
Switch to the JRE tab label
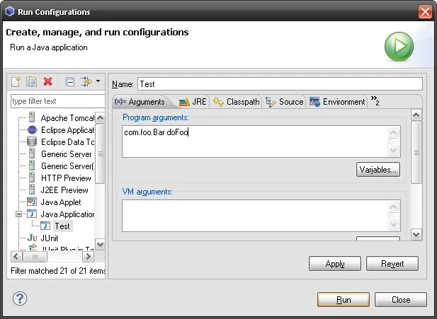click(199, 102)
